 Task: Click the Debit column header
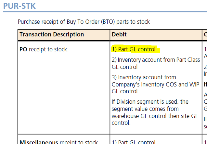pyautogui.click(x=119, y=34)
